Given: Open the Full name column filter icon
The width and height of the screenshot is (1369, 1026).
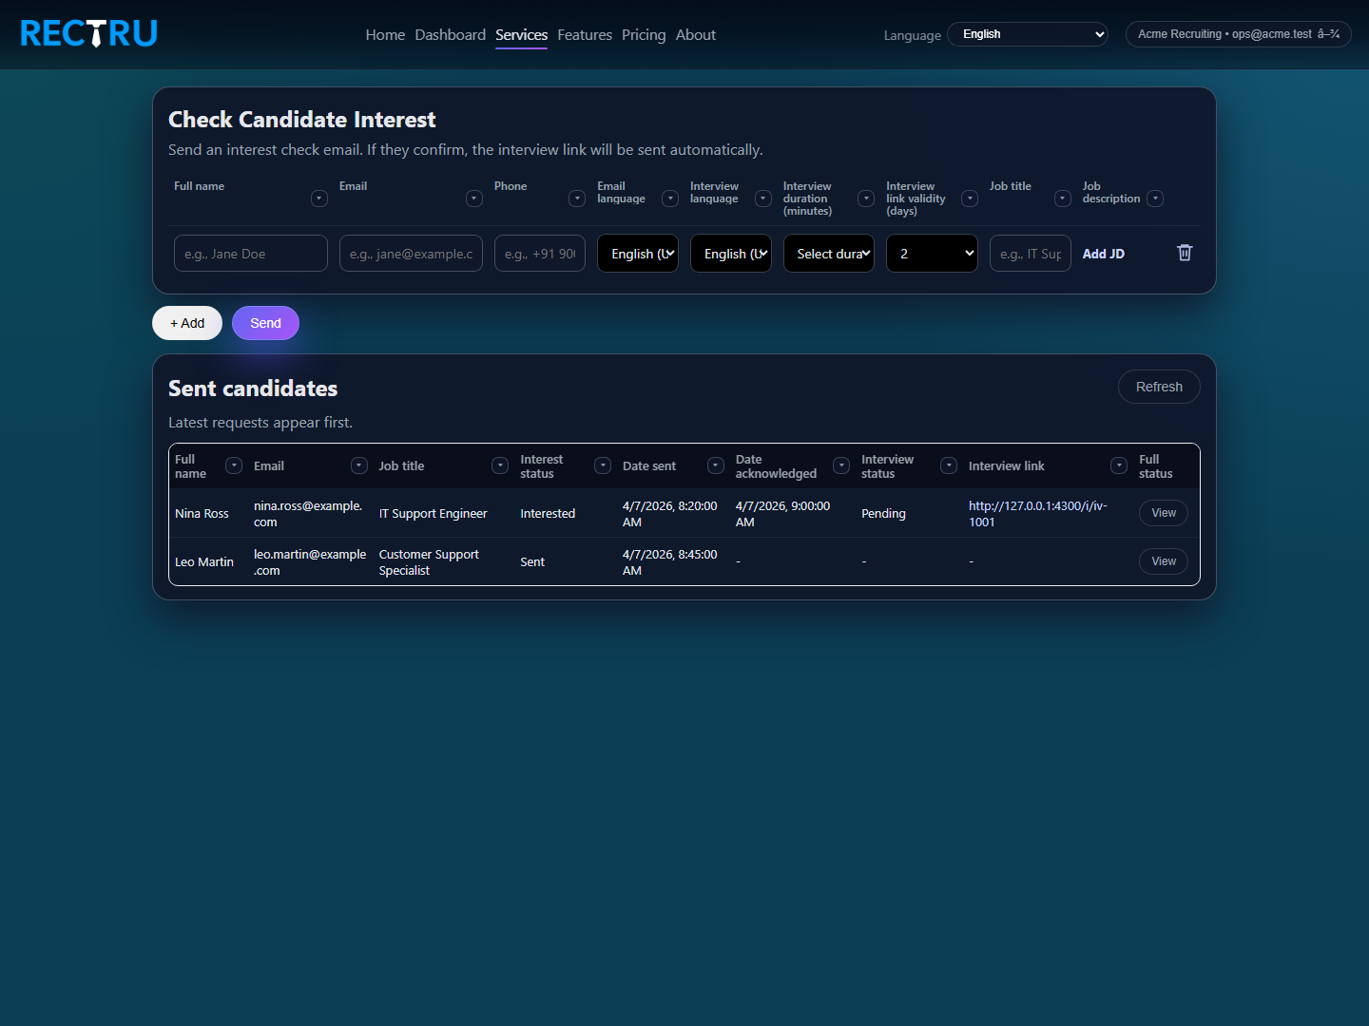Looking at the screenshot, I should (x=234, y=465).
